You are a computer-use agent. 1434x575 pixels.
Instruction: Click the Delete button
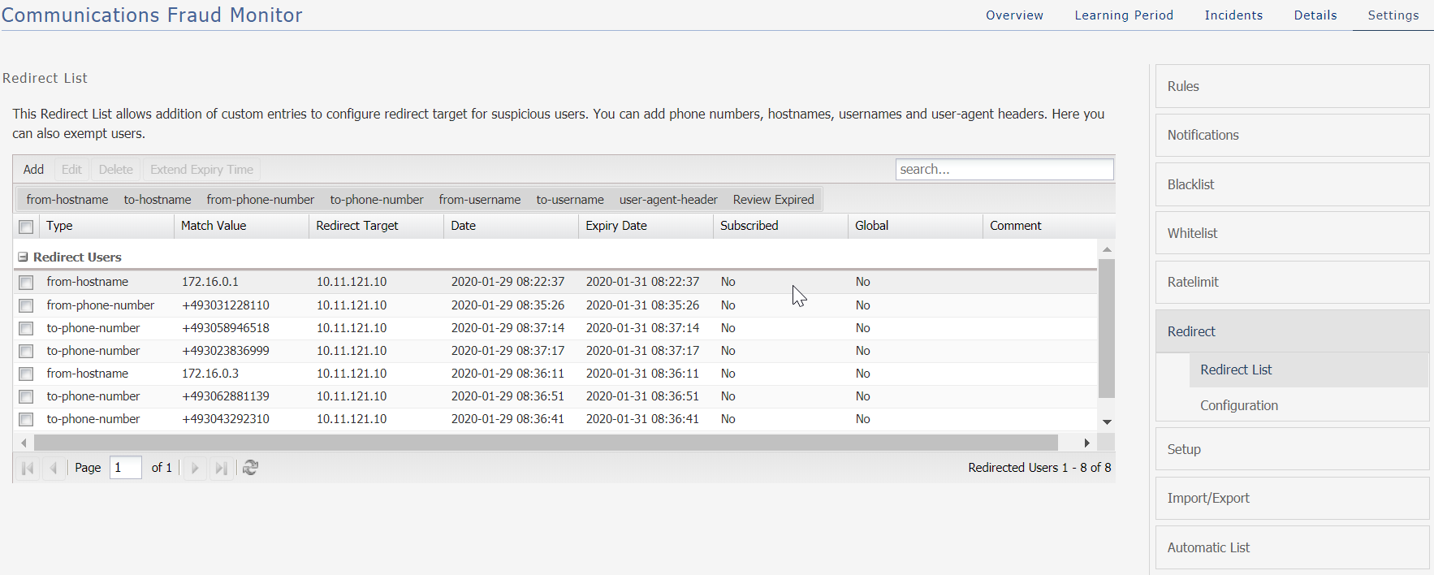pyautogui.click(x=115, y=170)
